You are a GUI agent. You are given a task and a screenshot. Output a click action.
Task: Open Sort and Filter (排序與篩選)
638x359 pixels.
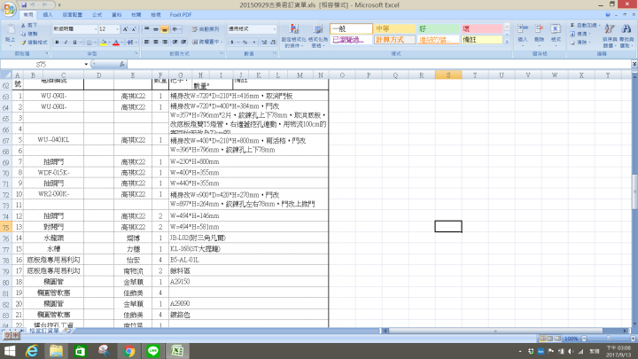tap(610, 35)
